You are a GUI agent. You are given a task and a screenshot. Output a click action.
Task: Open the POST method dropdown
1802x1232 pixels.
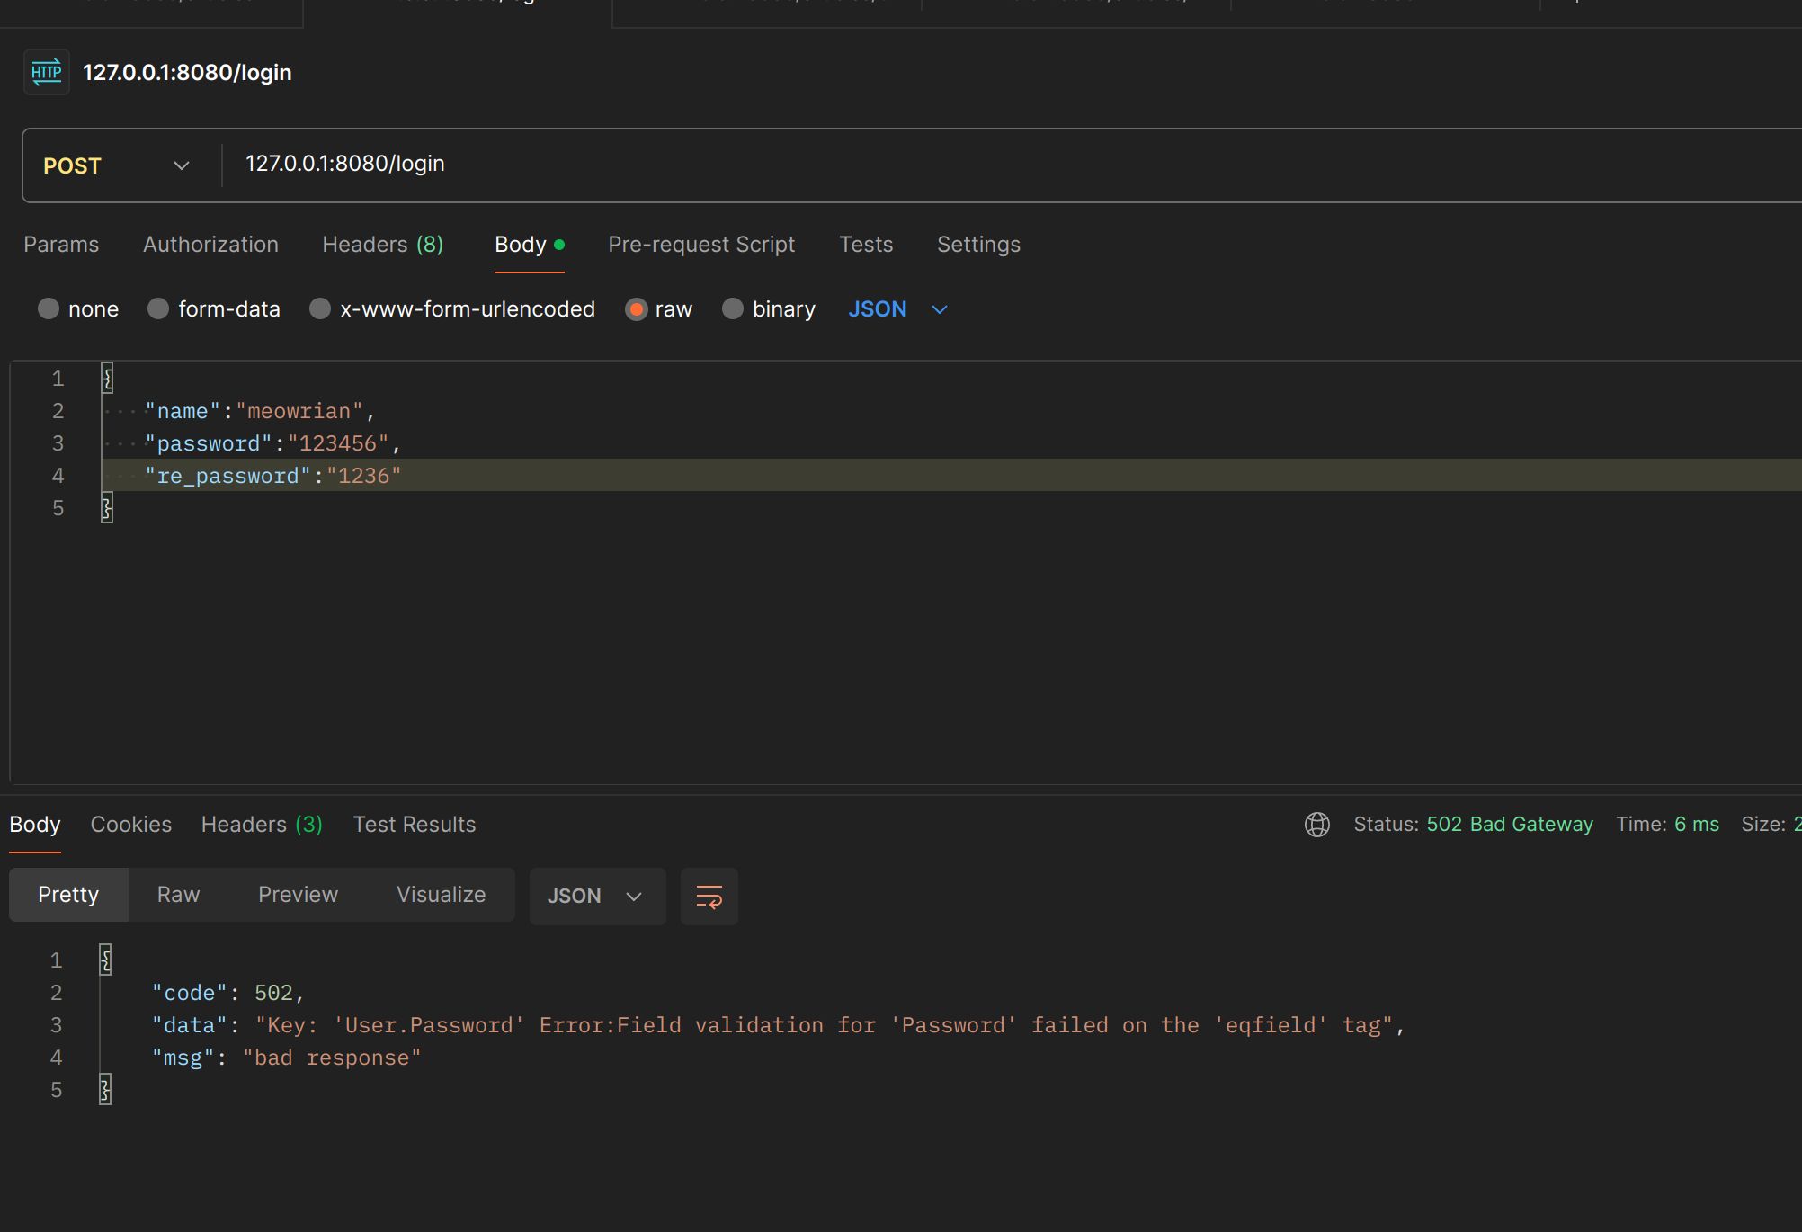117,165
